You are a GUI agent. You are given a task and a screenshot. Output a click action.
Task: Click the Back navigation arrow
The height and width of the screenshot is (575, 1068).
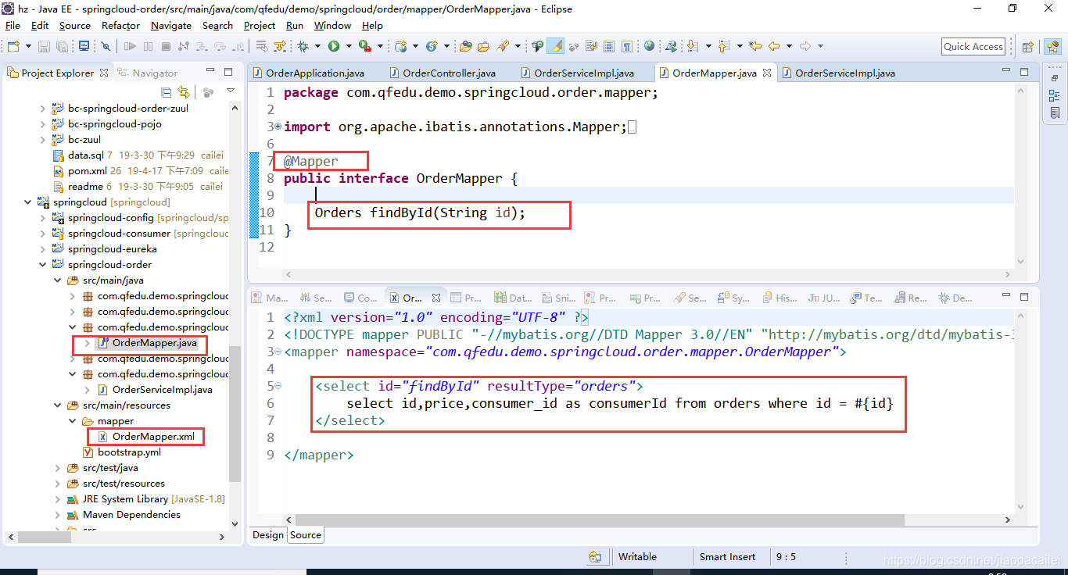tap(774, 46)
